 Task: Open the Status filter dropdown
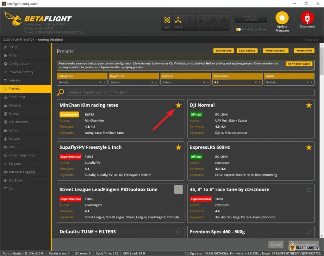[311, 82]
